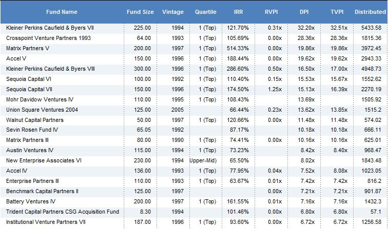Sort table by Vintage header
This screenshot has height=229, width=388.
pyautogui.click(x=173, y=12)
